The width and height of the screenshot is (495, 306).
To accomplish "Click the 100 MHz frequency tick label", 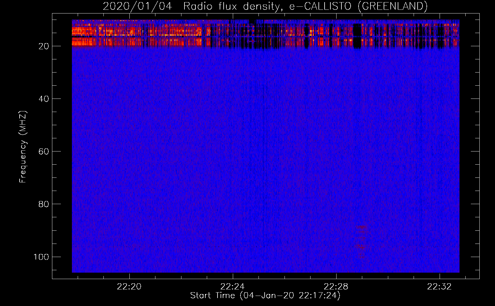I will pos(41,257).
